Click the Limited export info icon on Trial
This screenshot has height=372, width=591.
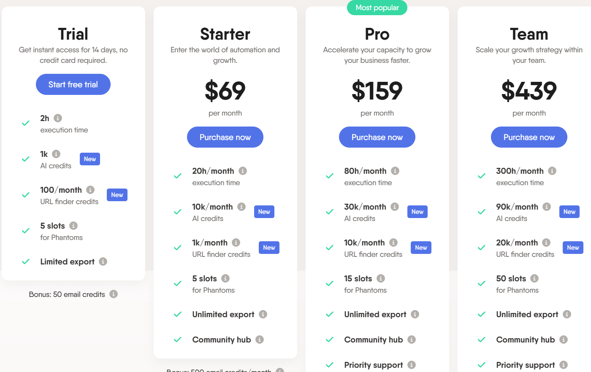click(x=103, y=261)
